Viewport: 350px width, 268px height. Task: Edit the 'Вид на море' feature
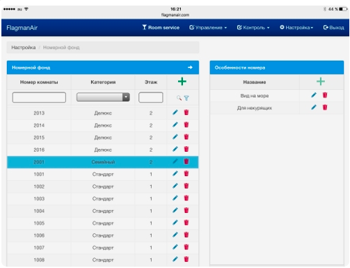tap(314, 95)
